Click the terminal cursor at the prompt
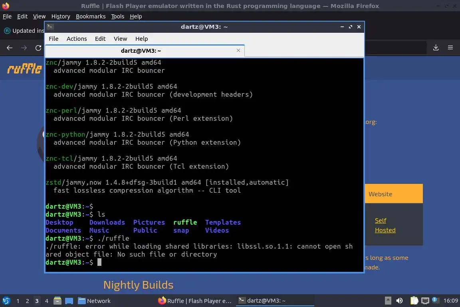 [x=99, y=262]
